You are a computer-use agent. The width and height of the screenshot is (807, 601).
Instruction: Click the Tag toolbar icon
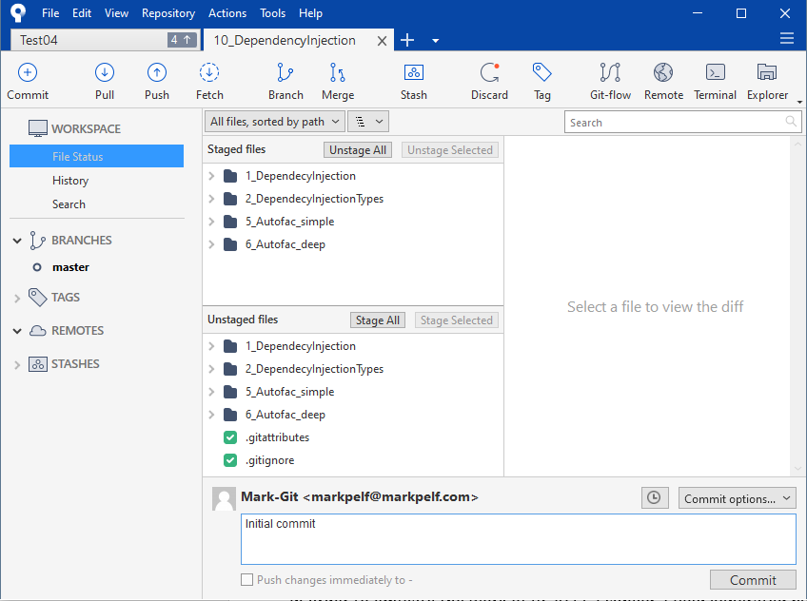541,72
